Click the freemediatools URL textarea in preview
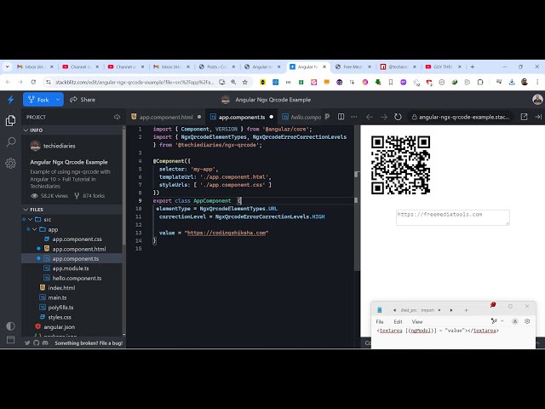 click(452, 217)
